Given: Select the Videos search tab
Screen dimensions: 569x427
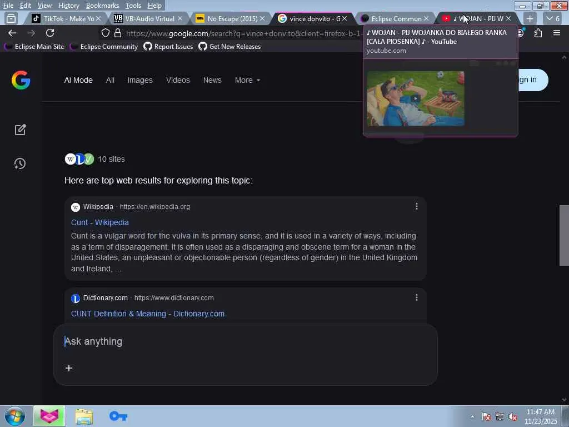Looking at the screenshot, I should click(x=178, y=80).
